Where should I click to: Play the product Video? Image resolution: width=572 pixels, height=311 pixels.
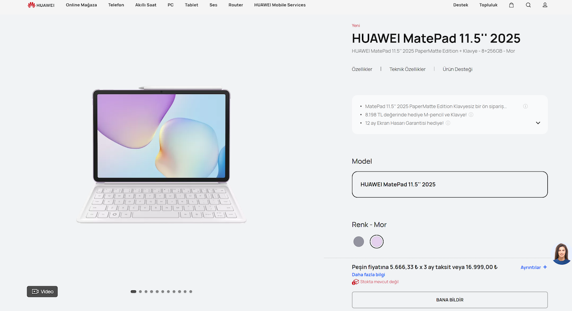click(42, 291)
